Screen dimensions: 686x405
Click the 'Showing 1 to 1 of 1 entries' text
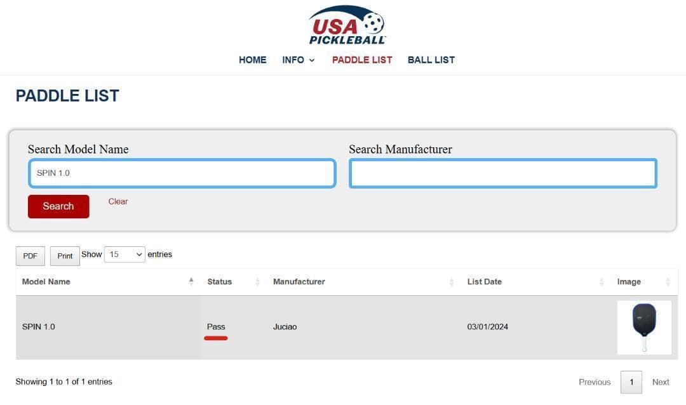64,382
